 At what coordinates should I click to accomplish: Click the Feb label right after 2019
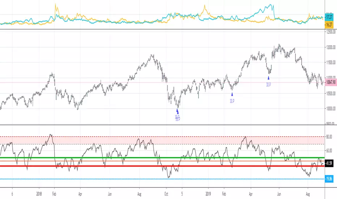tap(224, 194)
